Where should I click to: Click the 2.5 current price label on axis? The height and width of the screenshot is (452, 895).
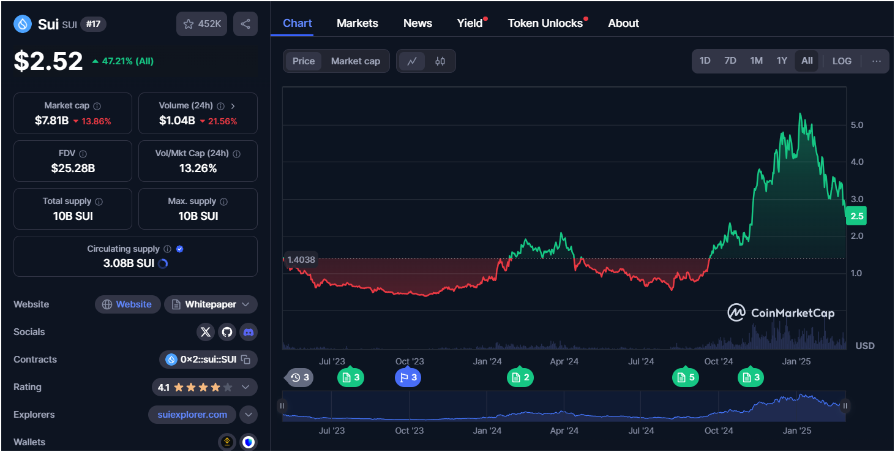click(856, 216)
